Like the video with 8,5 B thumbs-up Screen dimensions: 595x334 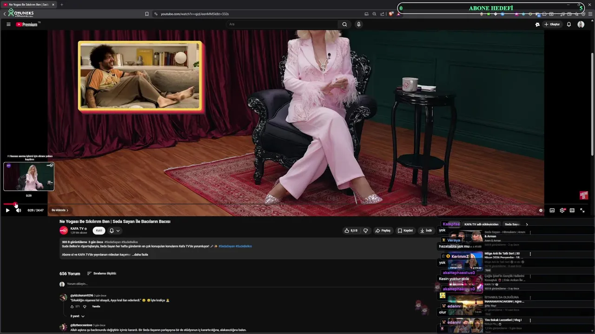(x=351, y=231)
